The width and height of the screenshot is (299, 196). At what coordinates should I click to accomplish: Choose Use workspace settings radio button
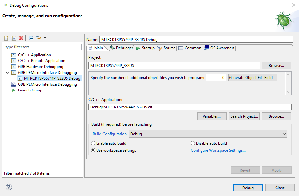[93, 150]
